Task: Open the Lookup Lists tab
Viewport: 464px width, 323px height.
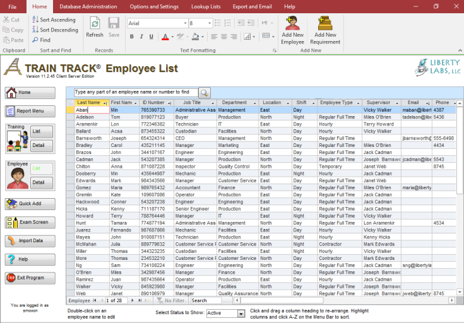Action: coord(206,6)
